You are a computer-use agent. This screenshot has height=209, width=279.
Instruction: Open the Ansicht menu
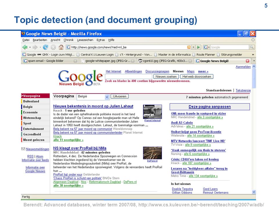[x=55, y=40]
